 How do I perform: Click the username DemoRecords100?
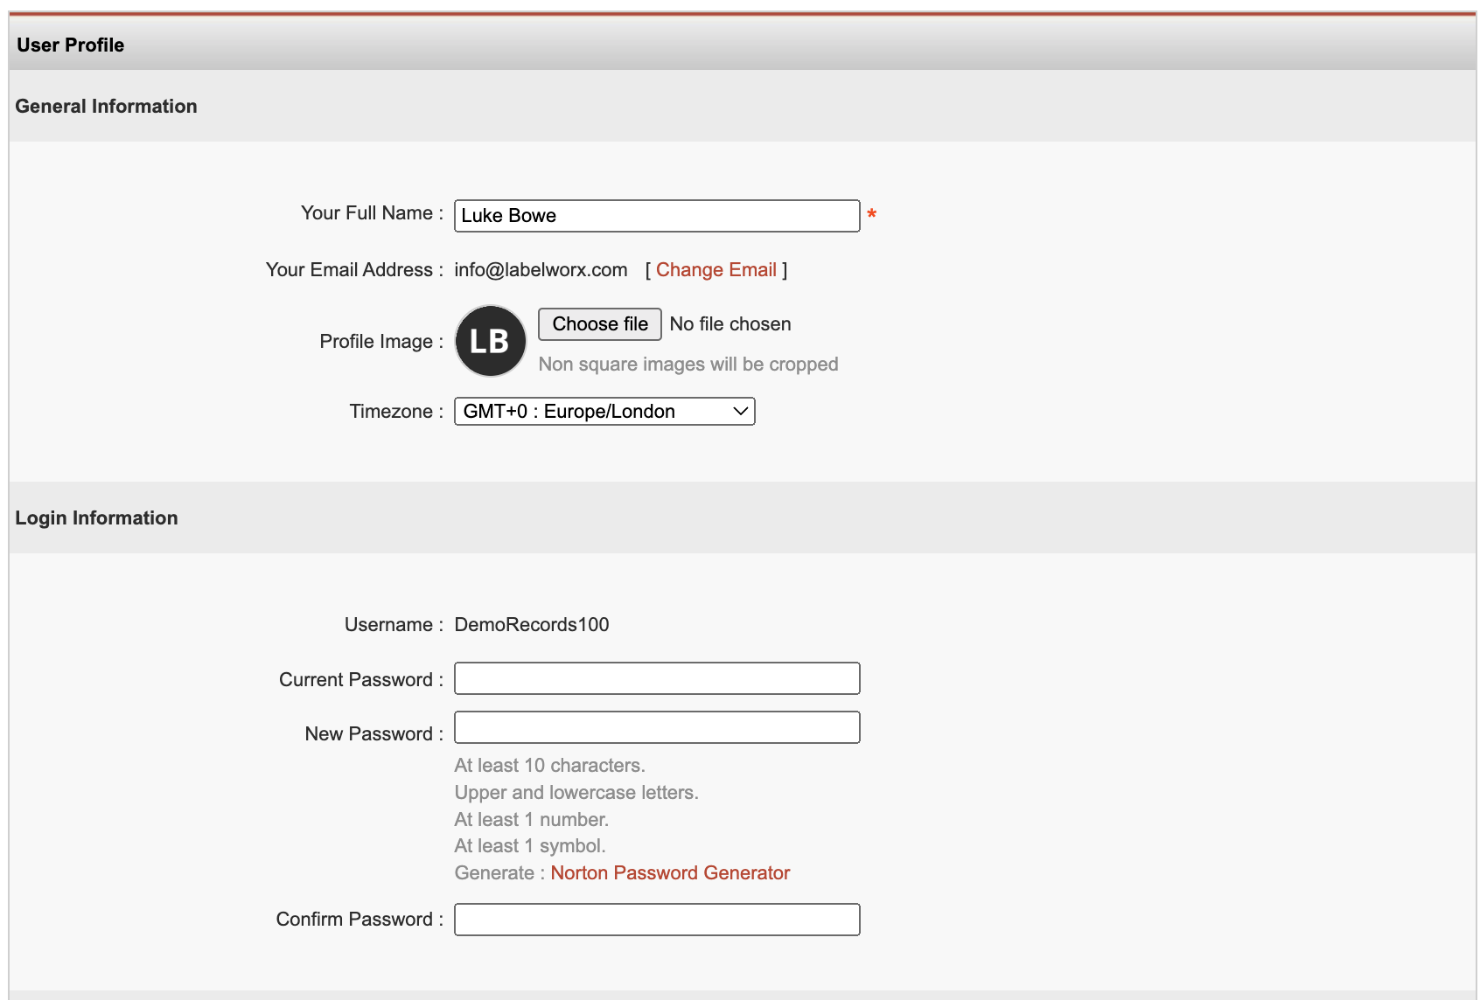tap(532, 624)
